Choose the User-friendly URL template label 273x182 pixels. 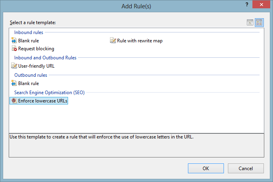[36, 66]
